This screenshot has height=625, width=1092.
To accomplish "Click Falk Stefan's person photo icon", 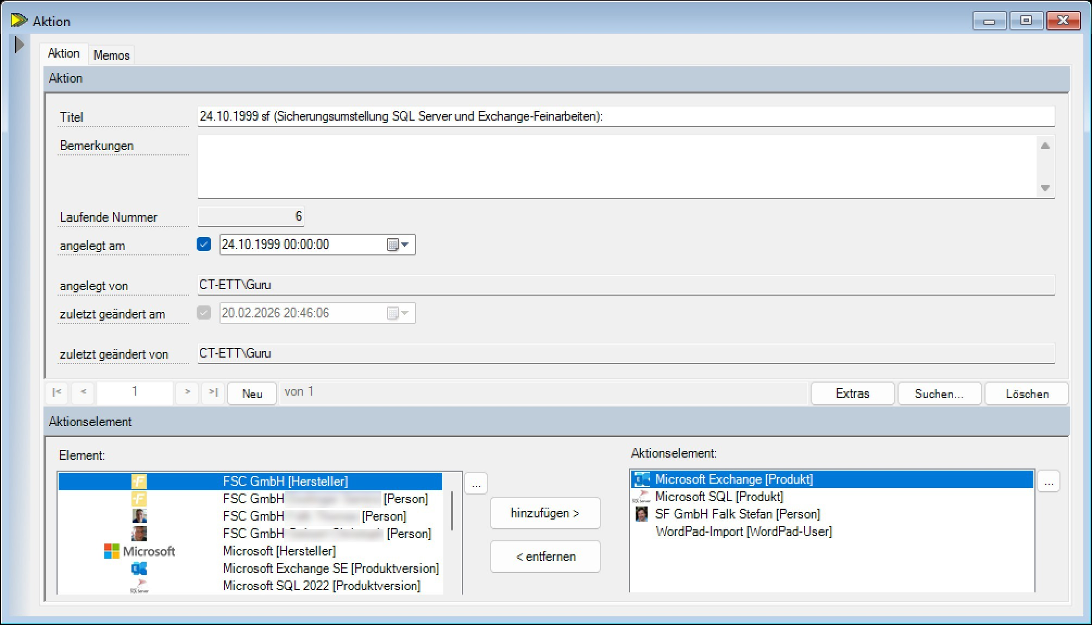I will point(642,514).
